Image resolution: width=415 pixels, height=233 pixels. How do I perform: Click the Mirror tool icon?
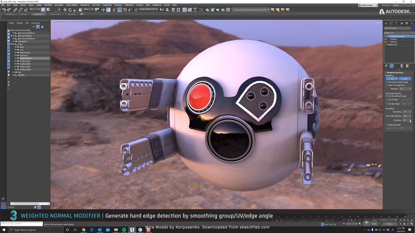[x=162, y=10]
